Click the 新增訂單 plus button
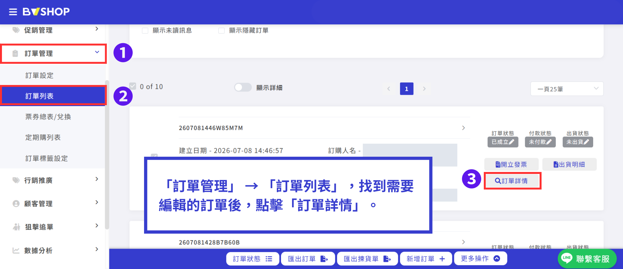623x269 pixels. click(x=426, y=259)
